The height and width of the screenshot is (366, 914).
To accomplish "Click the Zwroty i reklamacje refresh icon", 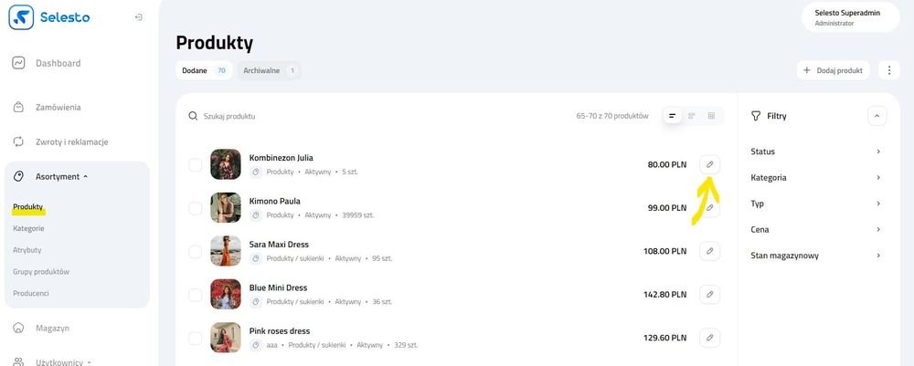I will [x=18, y=141].
